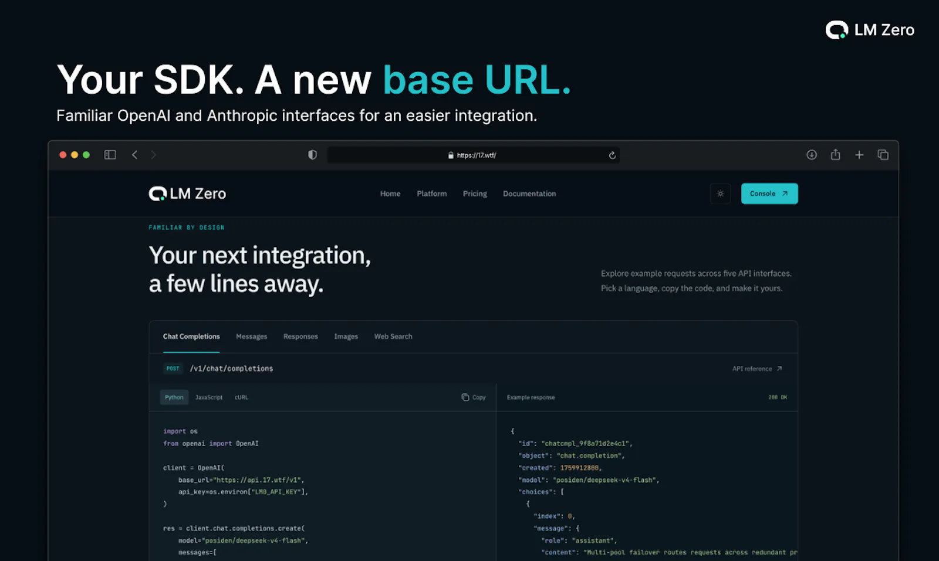Go to the Home nav link
Image resolution: width=939 pixels, height=561 pixels.
point(390,193)
